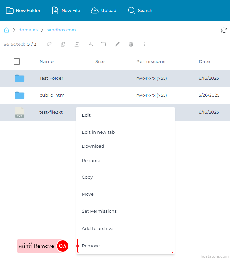Viewport: 230px width, 259px height.
Task: Click the download toolbar icon
Action: point(90,44)
